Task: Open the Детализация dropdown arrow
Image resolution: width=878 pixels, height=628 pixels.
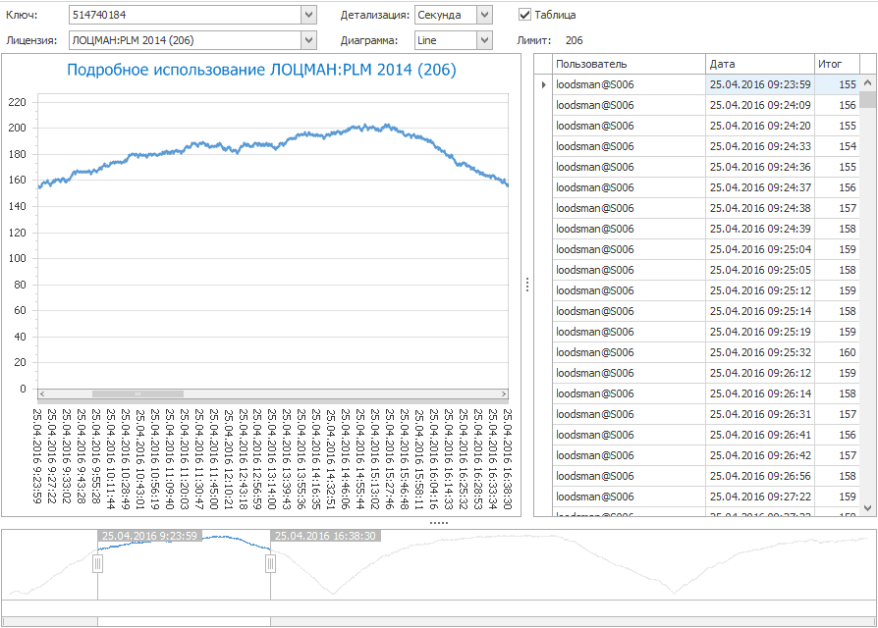Action: pos(483,15)
